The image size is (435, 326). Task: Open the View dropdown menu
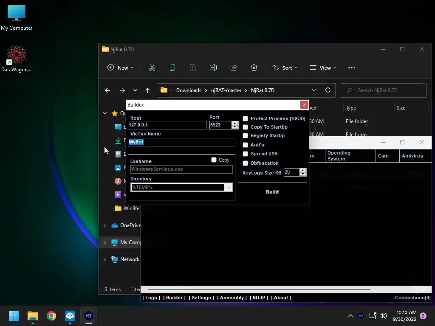tap(323, 67)
